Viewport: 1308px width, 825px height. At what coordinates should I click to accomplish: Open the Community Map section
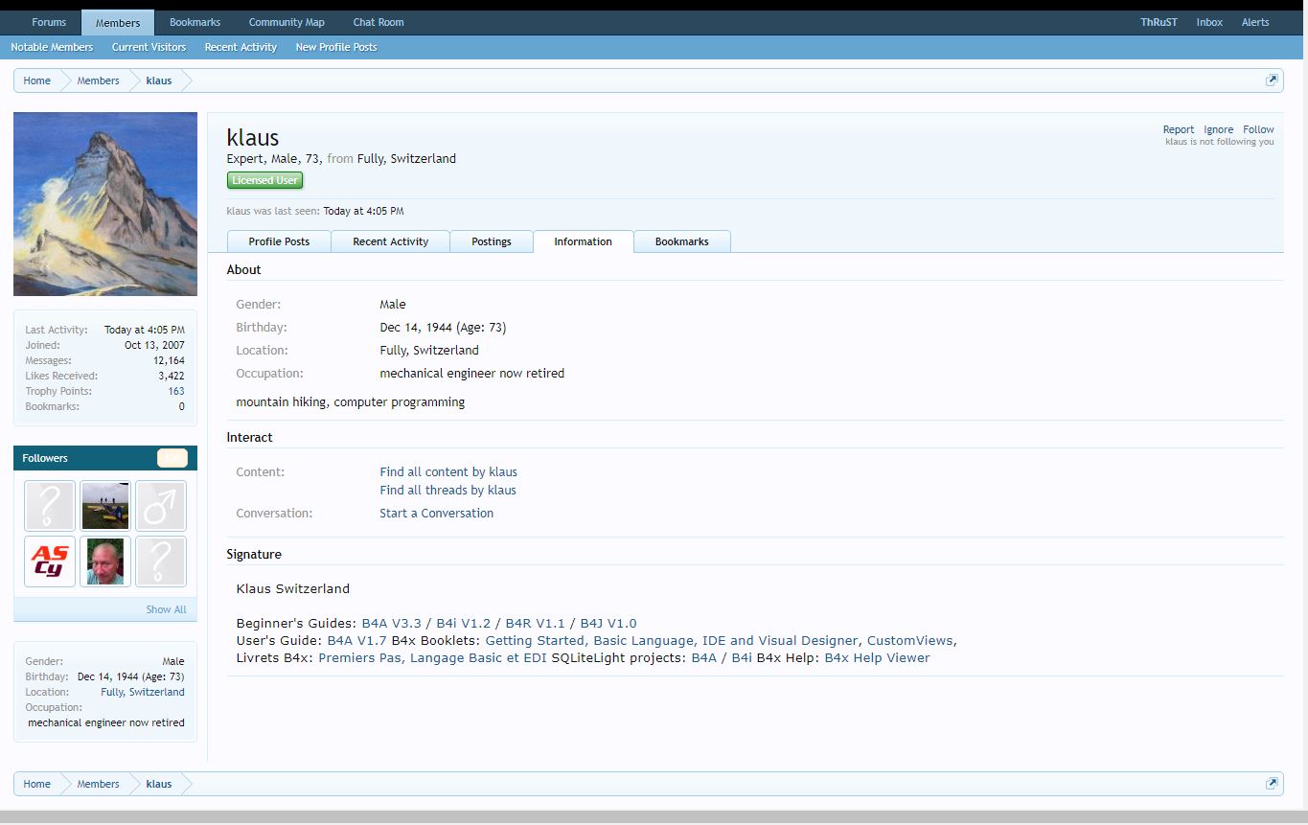(x=286, y=21)
